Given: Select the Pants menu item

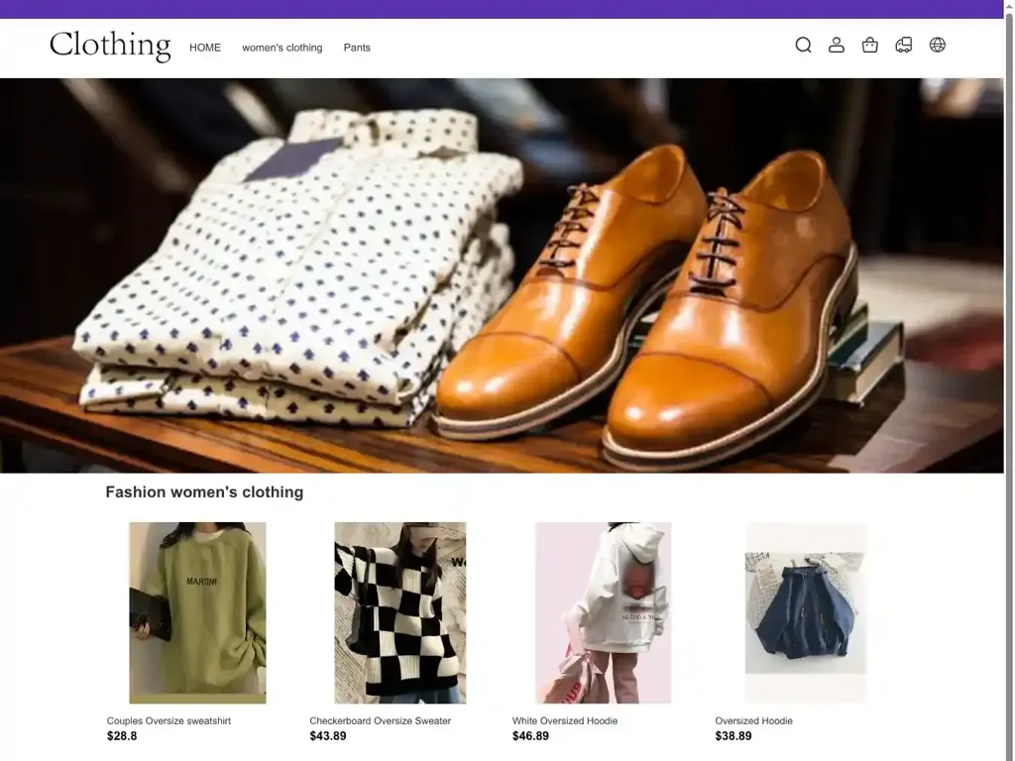Looking at the screenshot, I should pyautogui.click(x=357, y=47).
